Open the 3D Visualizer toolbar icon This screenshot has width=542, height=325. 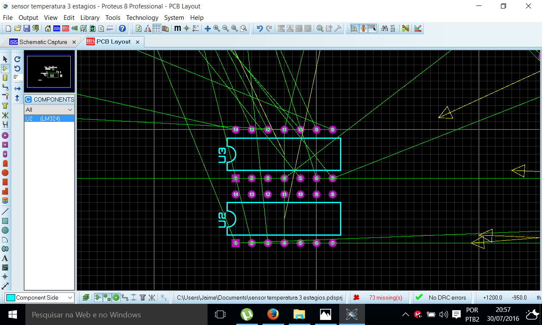point(75,28)
